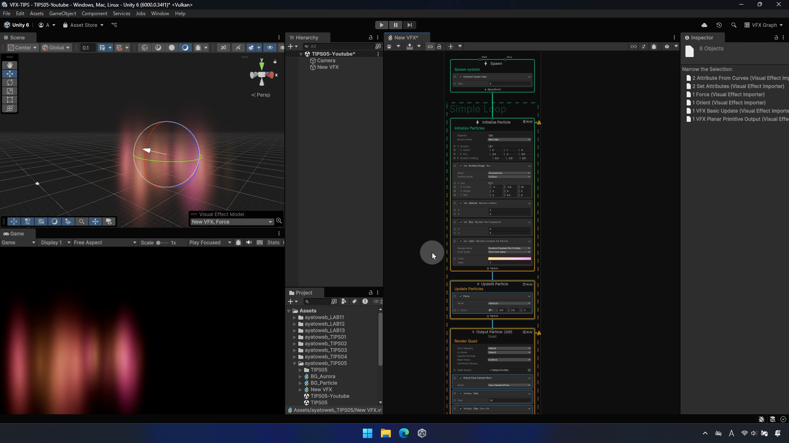Open Undo History icon
The image size is (789, 443).
(719, 25)
